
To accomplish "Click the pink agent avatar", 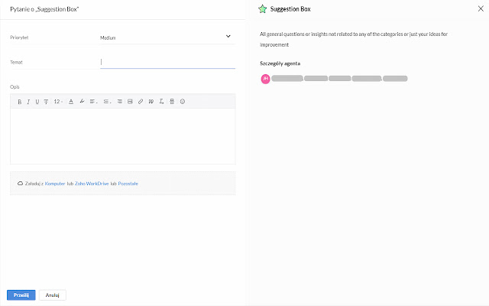I will click(x=265, y=79).
